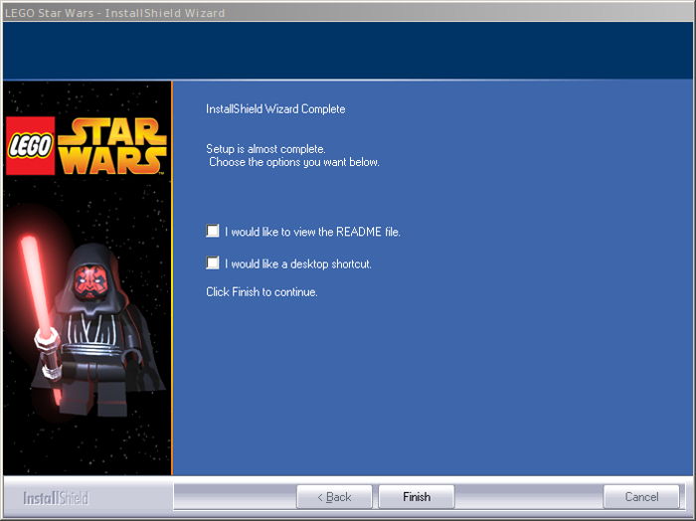The width and height of the screenshot is (696, 521).
Task: Tick the desktop shortcut checkbox
Action: click(213, 262)
